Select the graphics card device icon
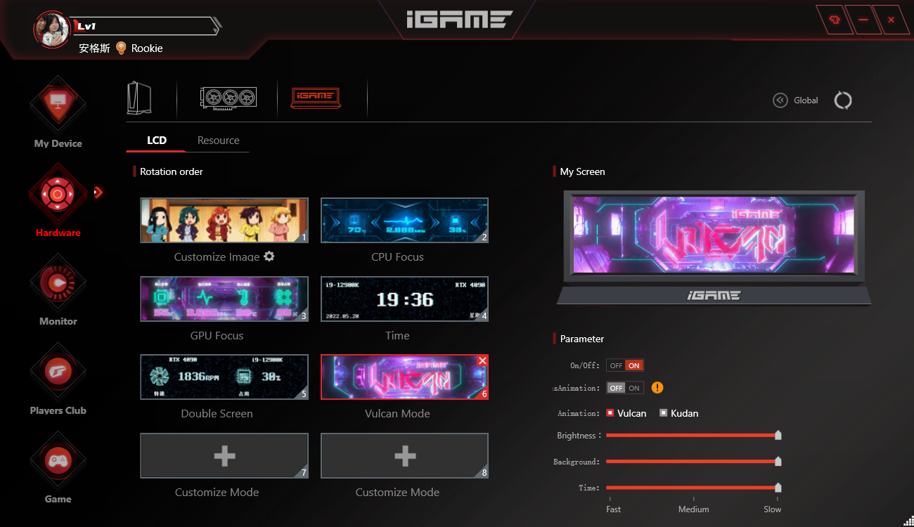The height and width of the screenshot is (527, 914). tap(228, 98)
